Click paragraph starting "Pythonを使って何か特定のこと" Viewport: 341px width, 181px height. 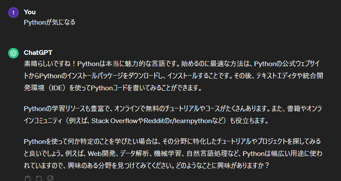tap(173, 154)
